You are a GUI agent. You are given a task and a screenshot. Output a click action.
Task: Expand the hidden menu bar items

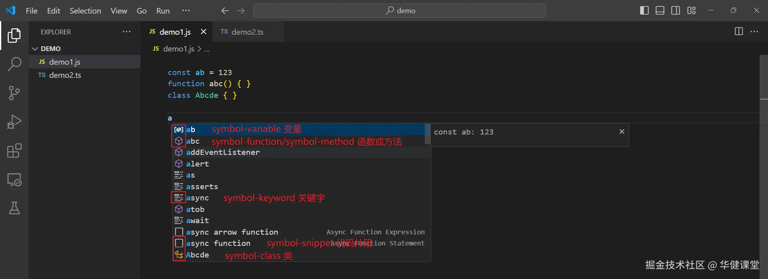tap(186, 11)
